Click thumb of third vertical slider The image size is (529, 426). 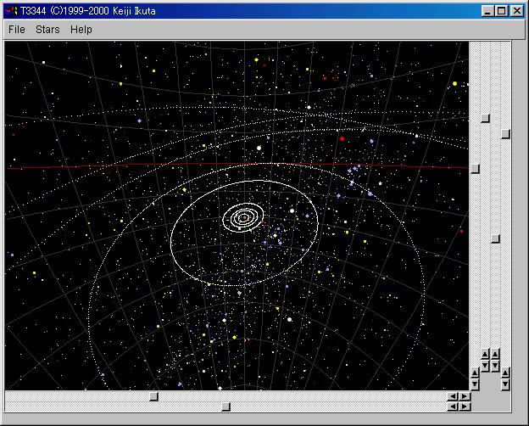click(x=495, y=238)
